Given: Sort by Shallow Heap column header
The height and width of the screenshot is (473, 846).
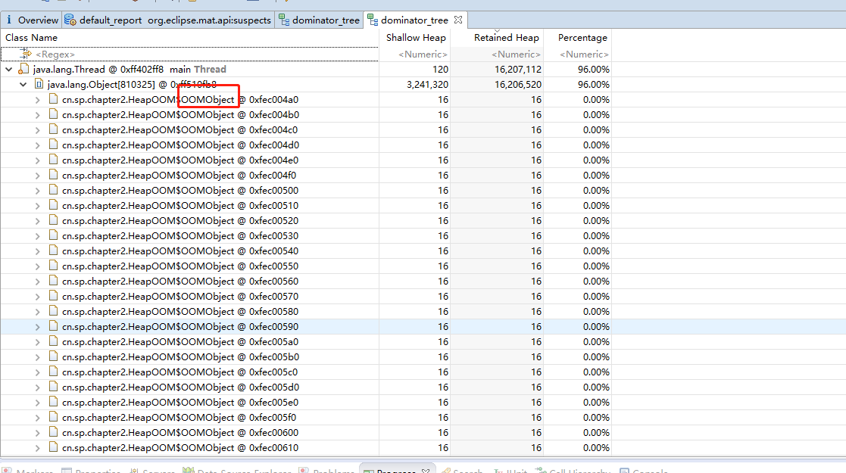Looking at the screenshot, I should [x=416, y=38].
